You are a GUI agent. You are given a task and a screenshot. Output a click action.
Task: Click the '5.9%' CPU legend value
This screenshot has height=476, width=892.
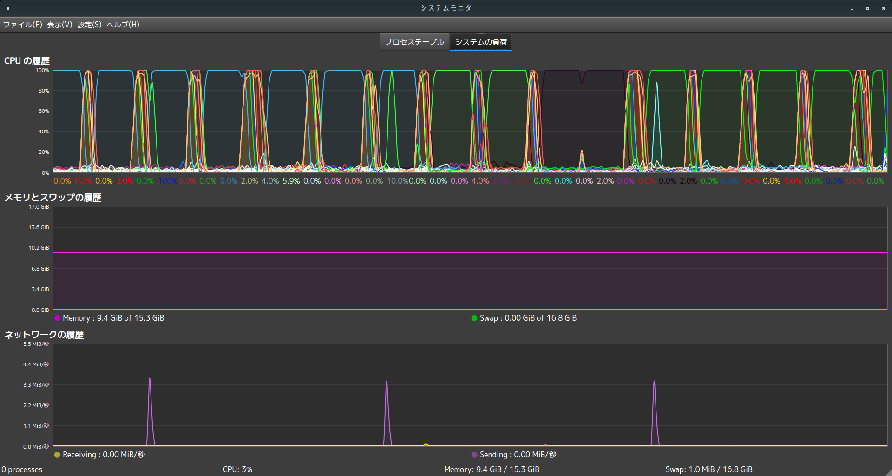pos(291,181)
